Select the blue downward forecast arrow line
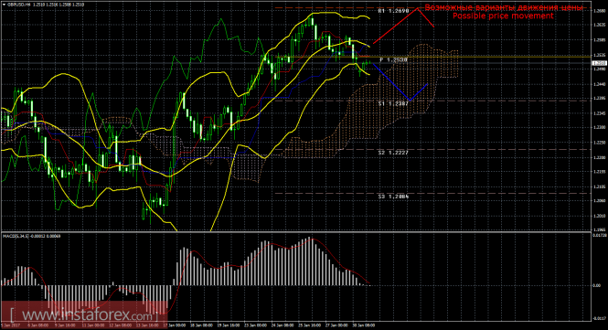The height and width of the screenshot is (330, 608). (x=400, y=82)
